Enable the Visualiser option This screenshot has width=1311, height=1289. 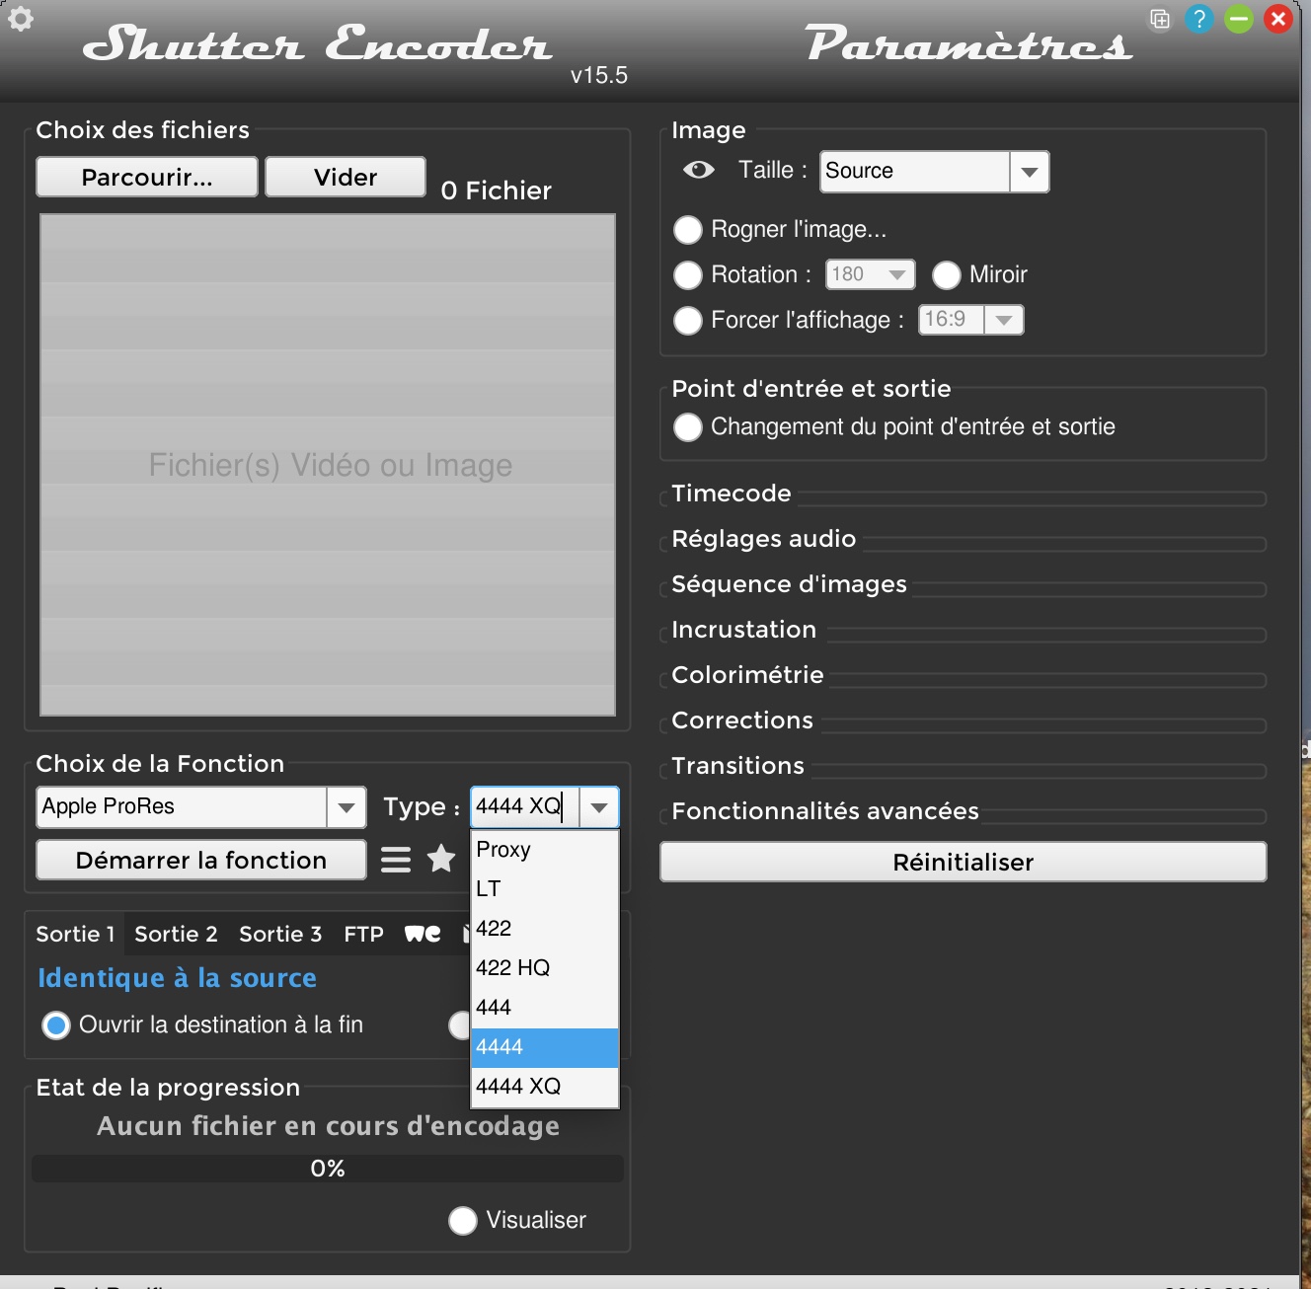462,1221
